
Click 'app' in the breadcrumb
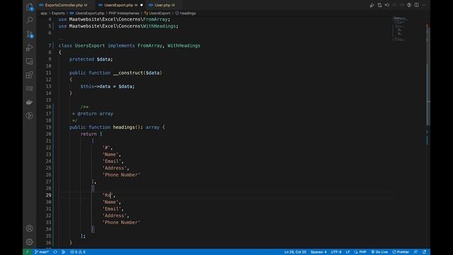[44, 13]
